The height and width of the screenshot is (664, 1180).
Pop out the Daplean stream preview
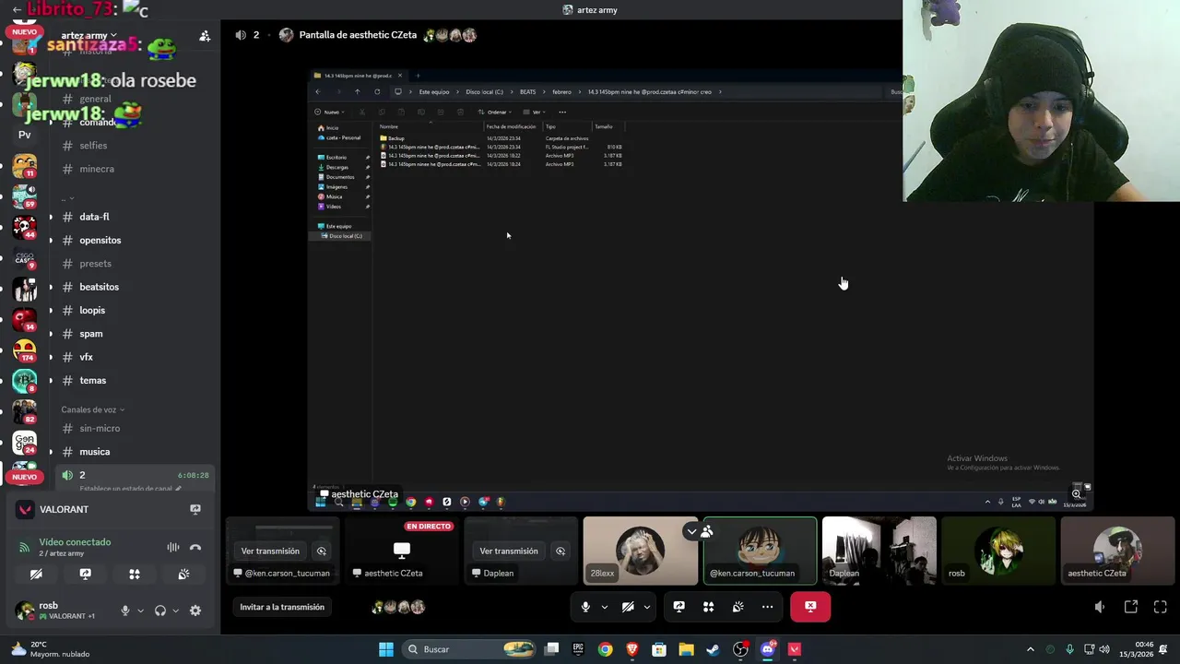[560, 551]
